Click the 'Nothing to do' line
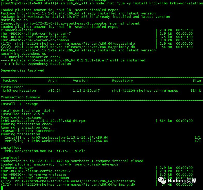This screenshot has height=190, width=203. [14, 20]
